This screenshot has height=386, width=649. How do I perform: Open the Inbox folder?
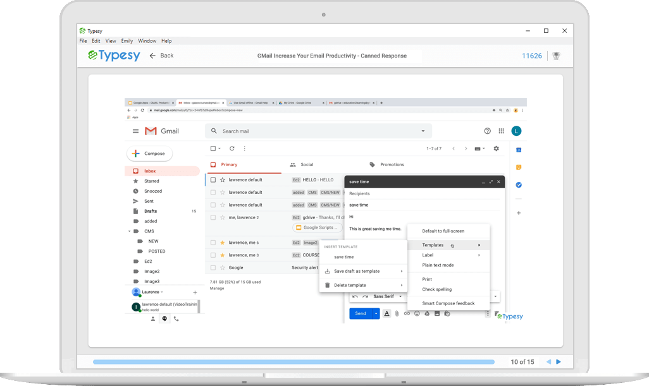pyautogui.click(x=162, y=171)
